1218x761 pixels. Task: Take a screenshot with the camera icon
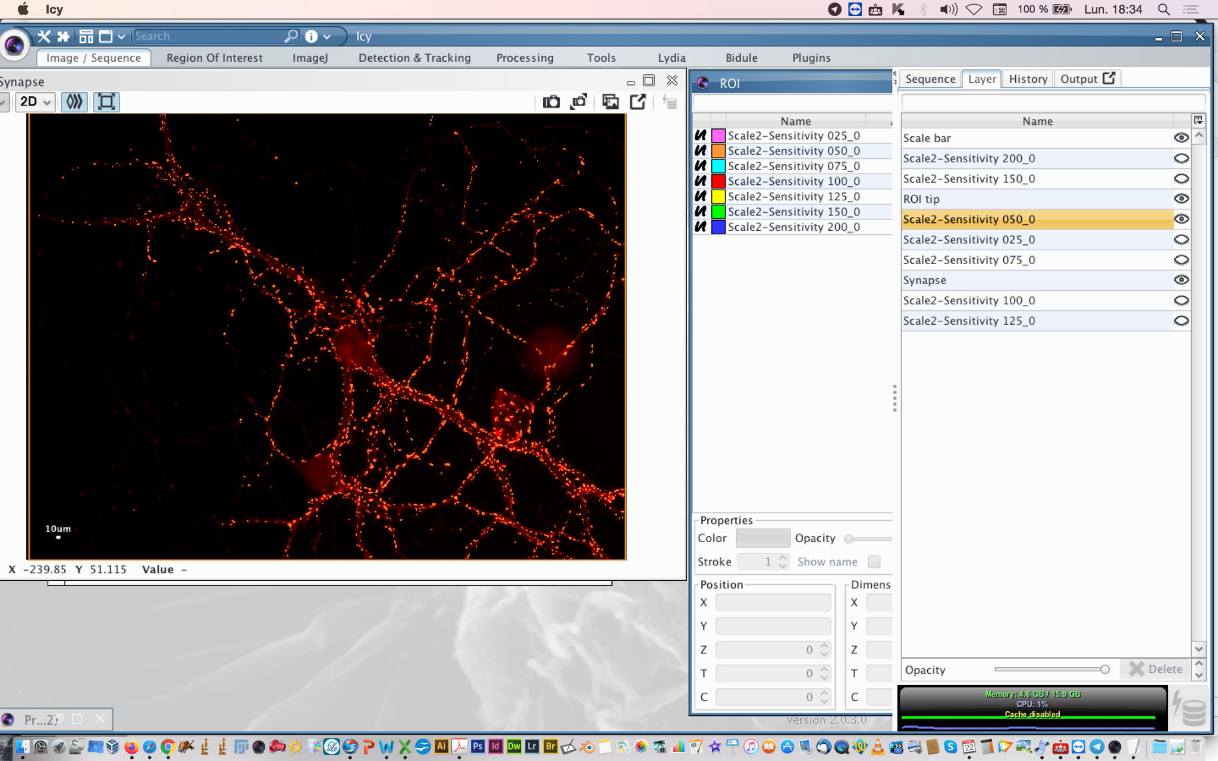pyautogui.click(x=550, y=102)
